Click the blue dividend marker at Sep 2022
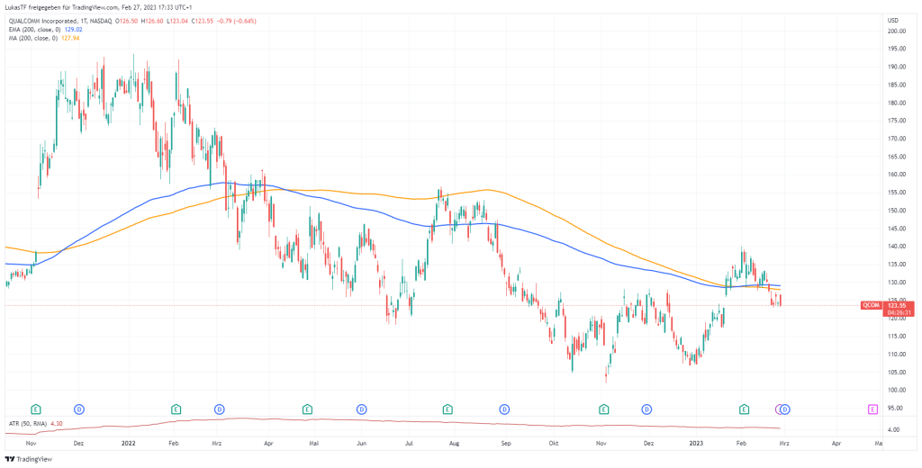922x468 pixels. coord(505,409)
